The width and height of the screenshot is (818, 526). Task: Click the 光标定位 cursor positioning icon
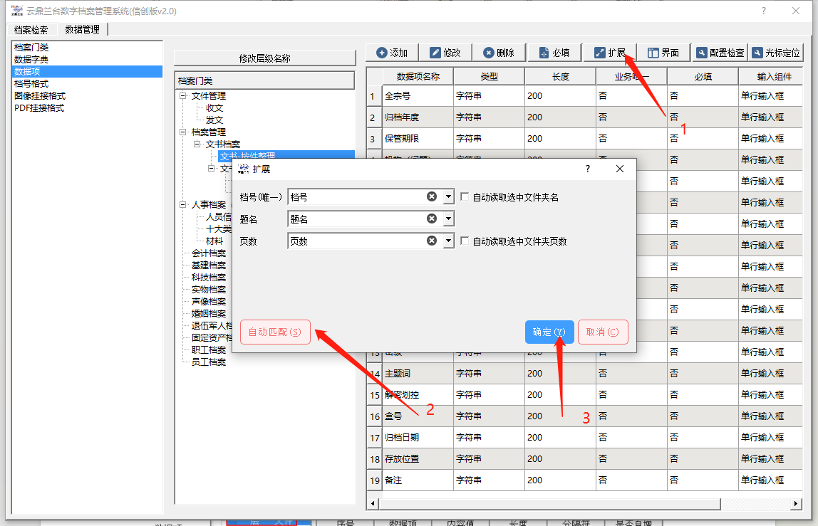coord(757,53)
